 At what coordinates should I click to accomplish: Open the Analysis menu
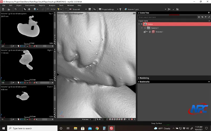click(52, 6)
